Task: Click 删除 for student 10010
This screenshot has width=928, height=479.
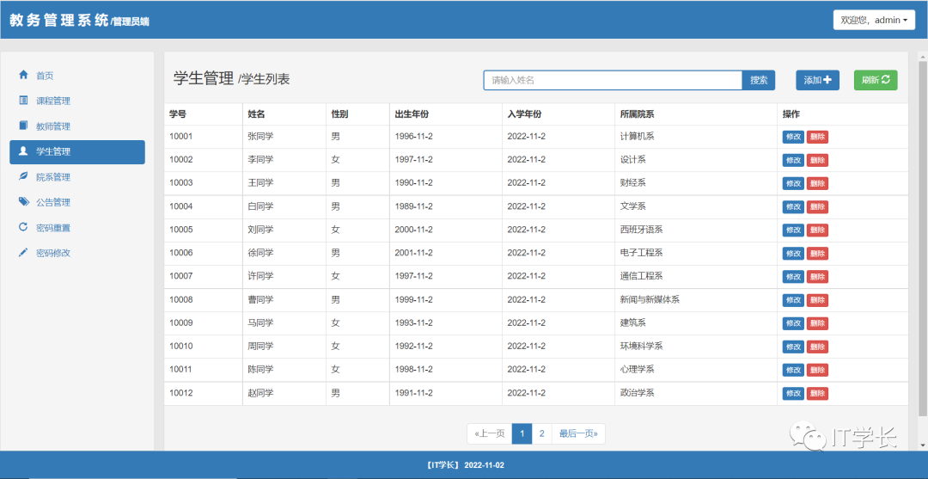Action: (x=817, y=347)
